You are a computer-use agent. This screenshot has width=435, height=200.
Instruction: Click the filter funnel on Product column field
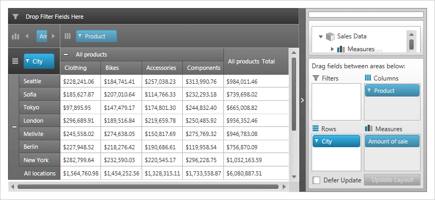pos(80,36)
